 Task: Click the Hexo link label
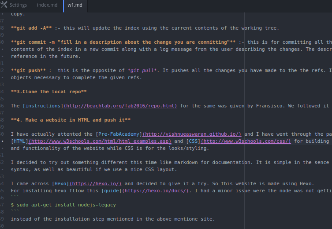pos(60,183)
